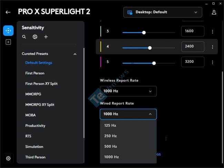The width and height of the screenshot is (224, 168).
Task: Click the yellow color bar of level 4
Action: pos(101,46)
